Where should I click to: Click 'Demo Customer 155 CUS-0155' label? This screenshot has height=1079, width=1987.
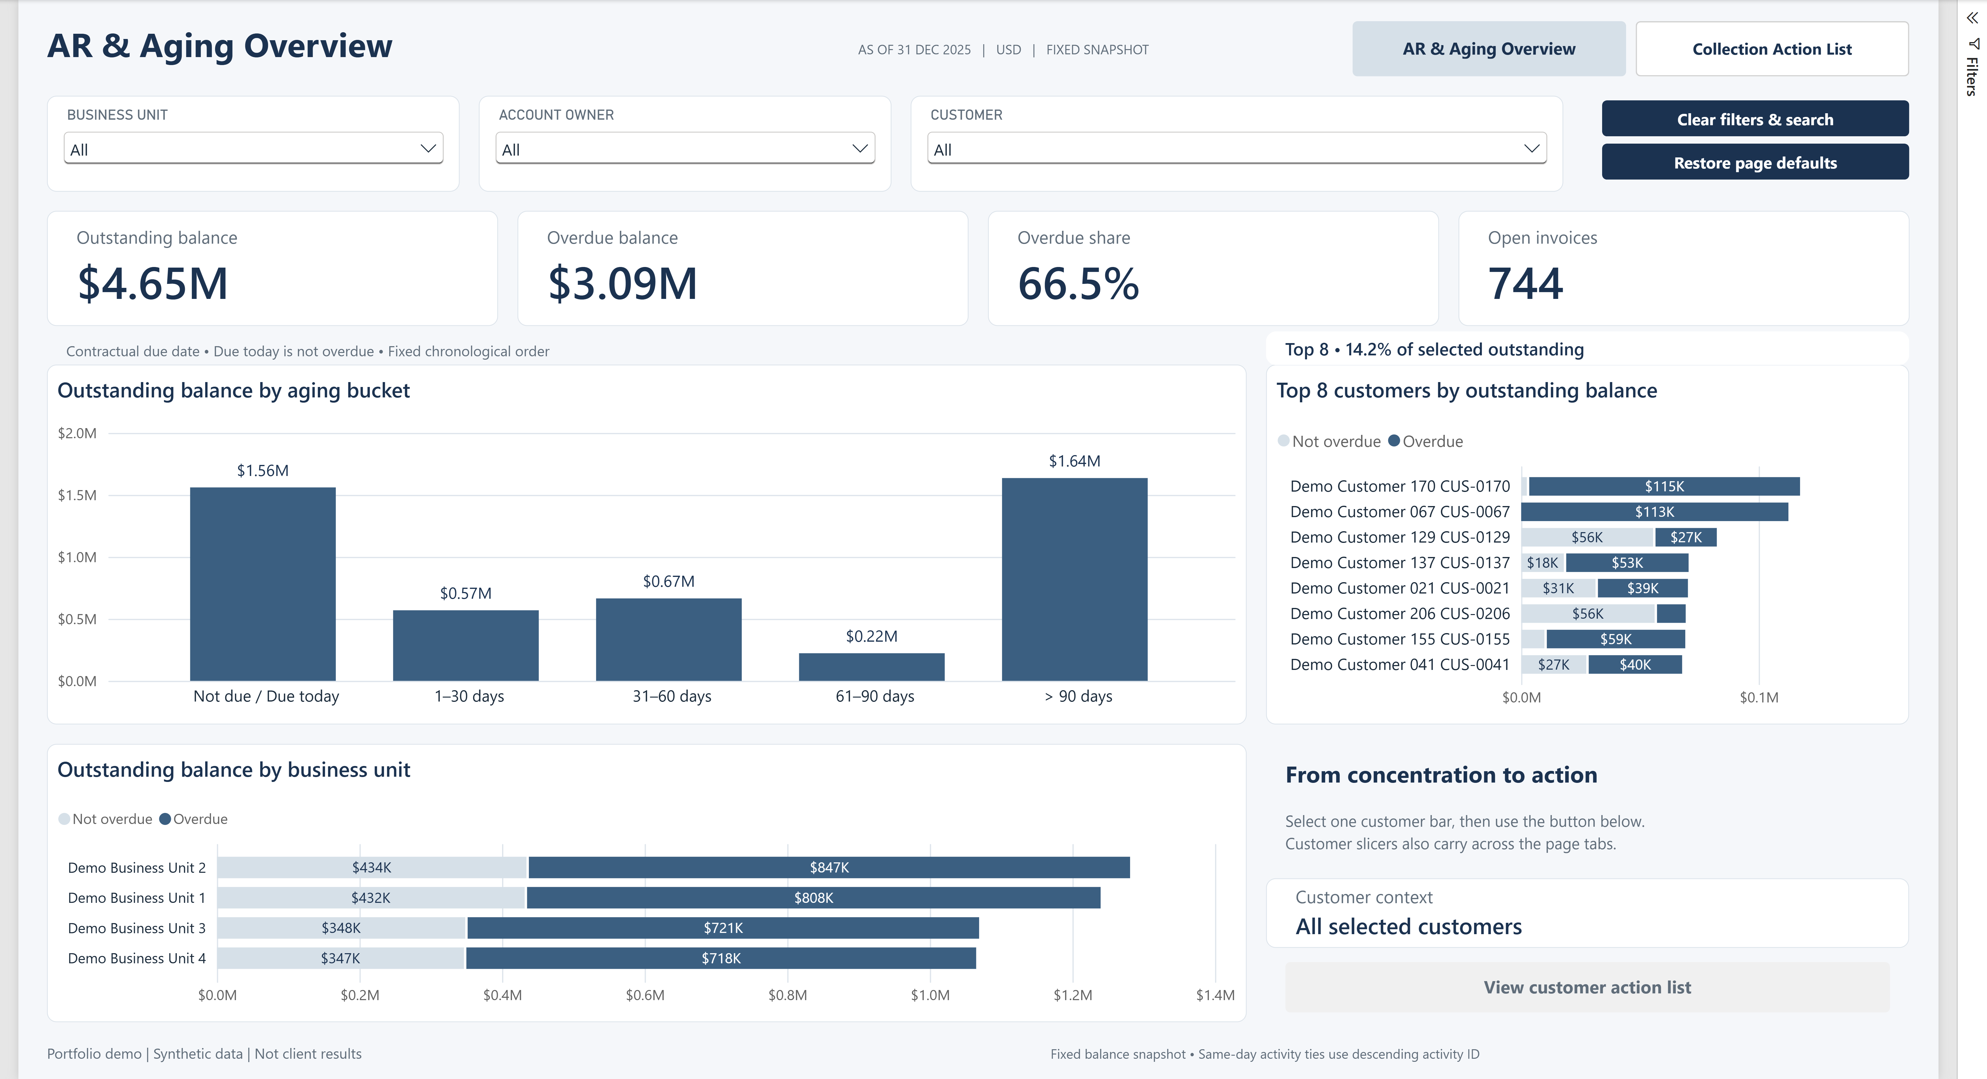tap(1400, 639)
